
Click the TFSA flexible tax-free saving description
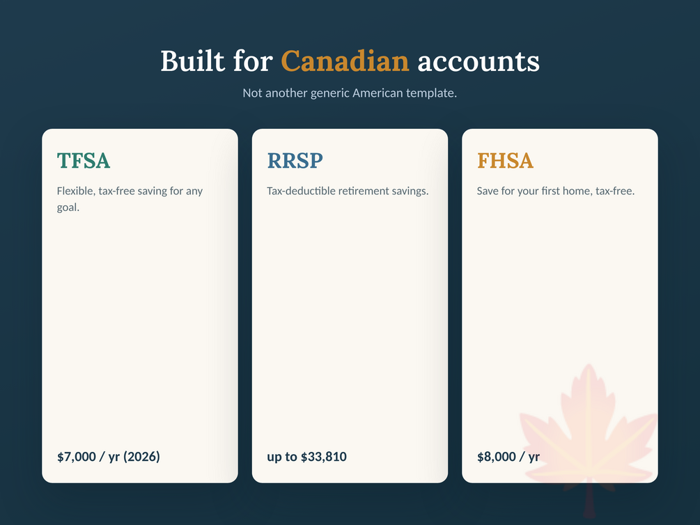pos(130,199)
